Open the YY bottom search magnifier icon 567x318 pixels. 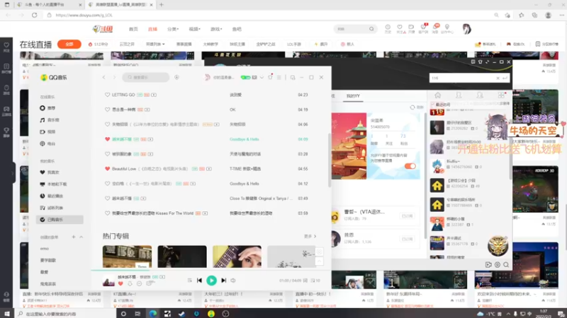click(506, 264)
